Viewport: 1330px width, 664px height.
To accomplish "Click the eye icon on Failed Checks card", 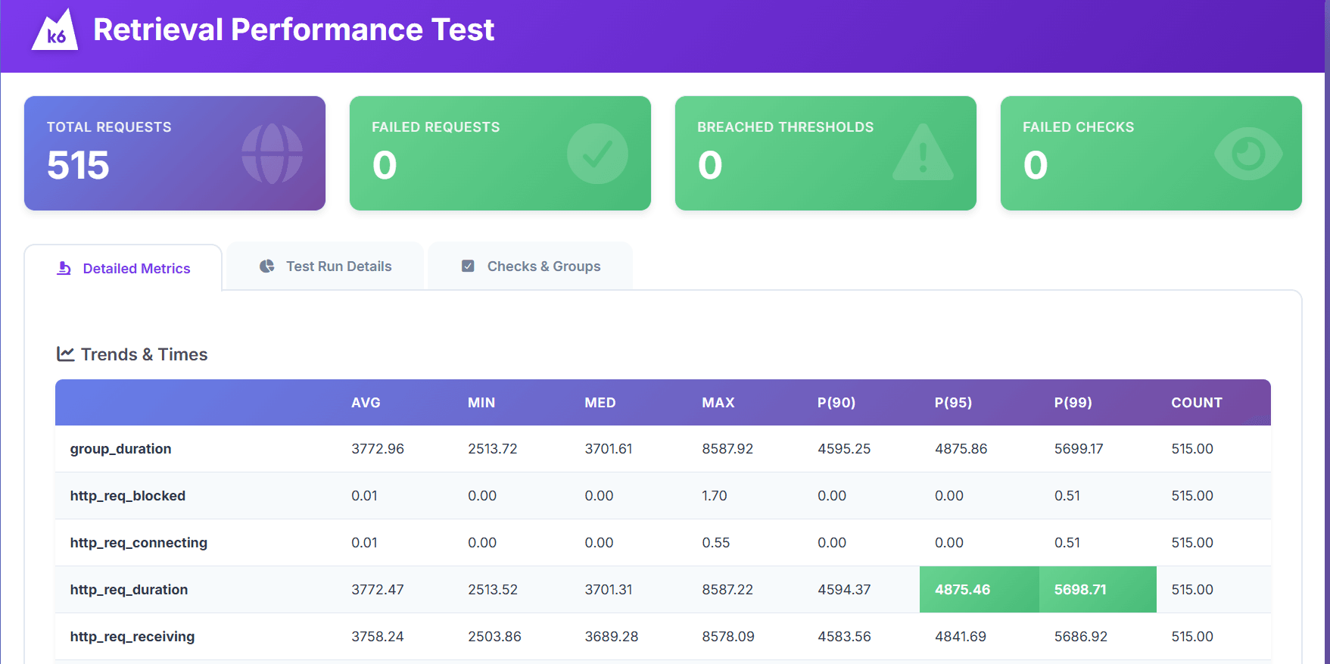I will click(1248, 154).
